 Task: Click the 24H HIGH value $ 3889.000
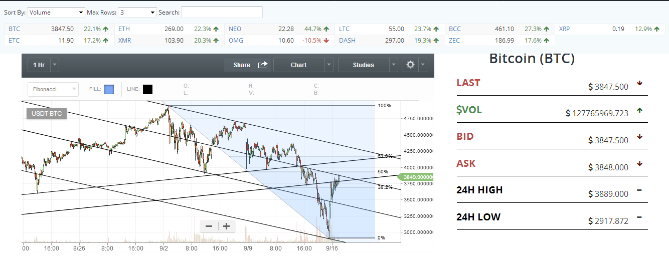coord(608,194)
